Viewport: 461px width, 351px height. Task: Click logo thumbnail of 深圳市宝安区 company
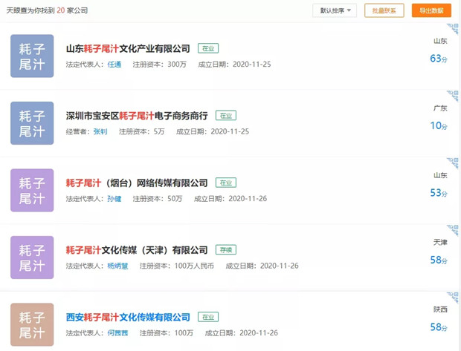[x=32, y=123]
